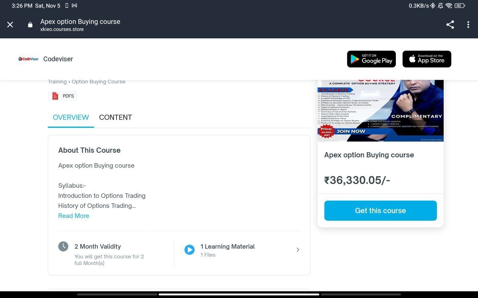
Task: Open the Download on the App Store badge
Action: pyautogui.click(x=427, y=59)
